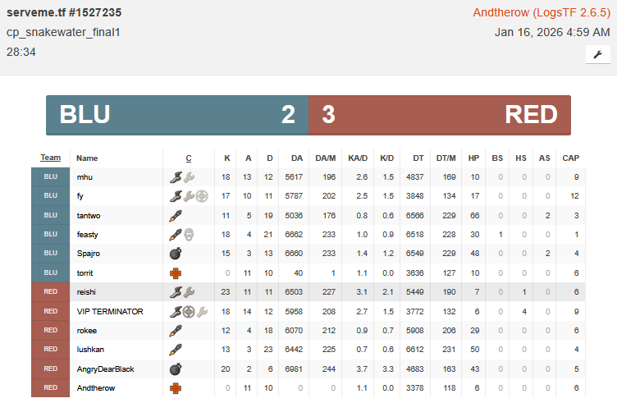The height and width of the screenshot is (403, 617).
Task: Click AngryDearBlack's Demoman bomb icon
Action: point(175,369)
